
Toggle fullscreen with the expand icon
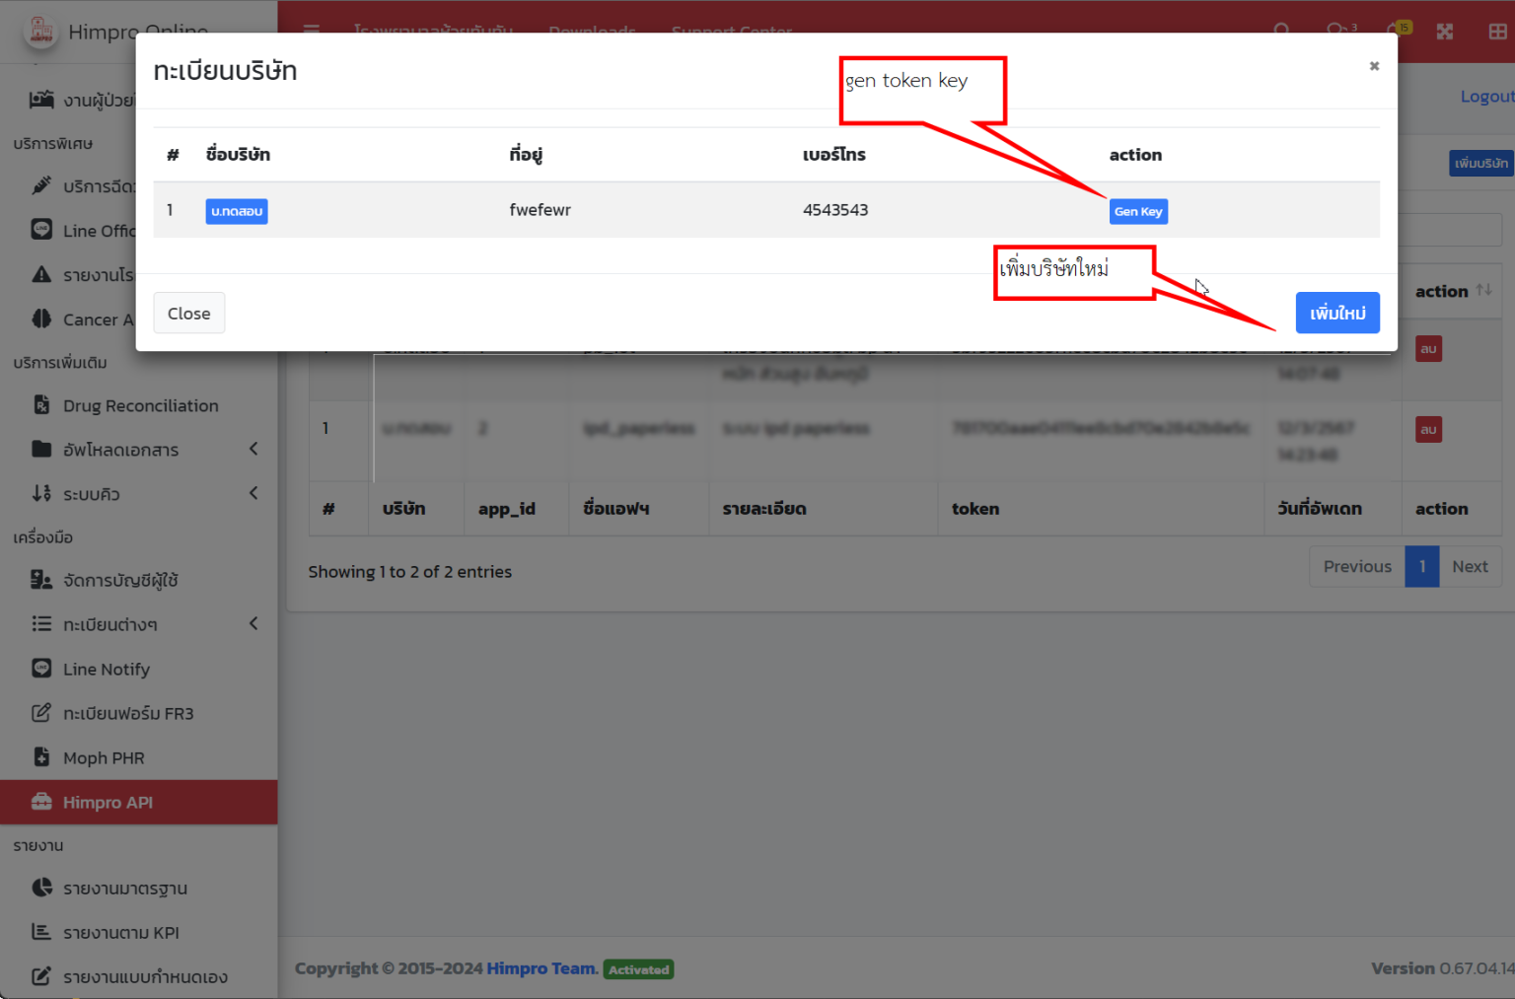point(1444,32)
